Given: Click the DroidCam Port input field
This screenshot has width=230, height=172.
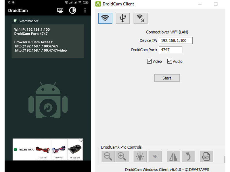Looking at the screenshot, I should 170,50.
